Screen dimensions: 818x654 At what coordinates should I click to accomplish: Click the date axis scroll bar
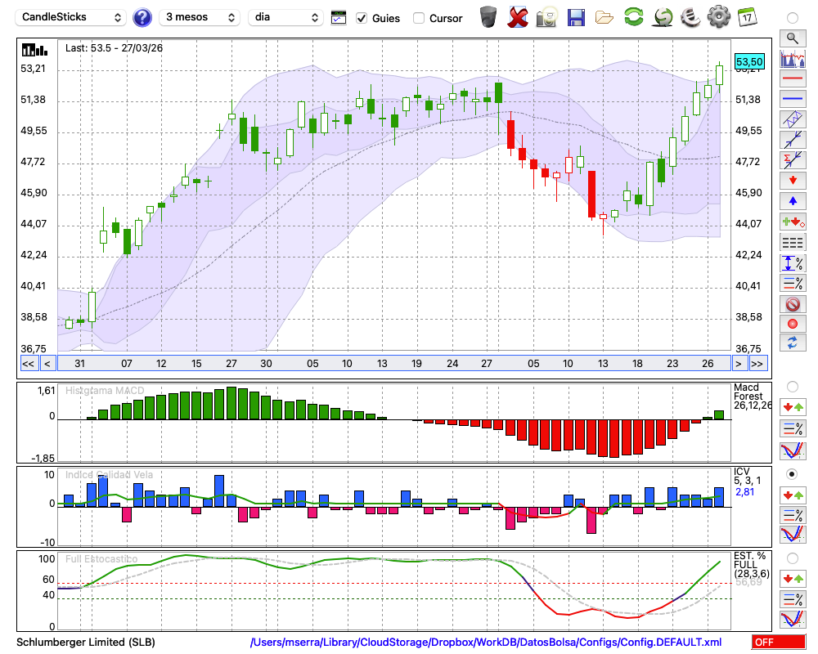click(394, 364)
